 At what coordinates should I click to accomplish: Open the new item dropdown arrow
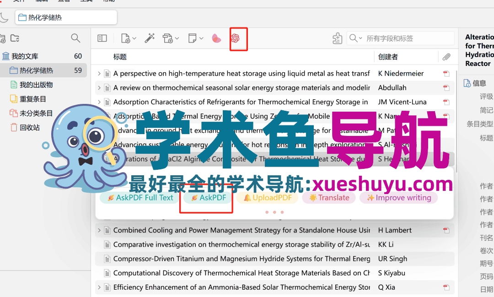pyautogui.click(x=134, y=38)
